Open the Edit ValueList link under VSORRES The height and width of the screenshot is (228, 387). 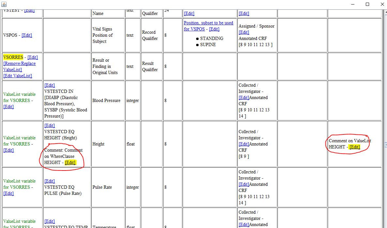pos(18,76)
